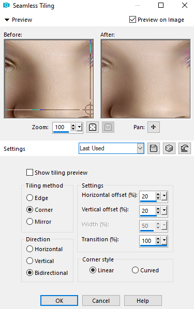Select the Curved corner style
This screenshot has height=309, width=194.
click(x=135, y=270)
